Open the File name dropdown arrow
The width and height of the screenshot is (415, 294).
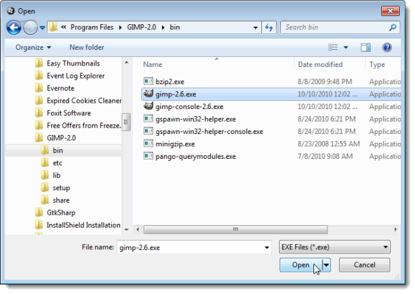pos(267,247)
